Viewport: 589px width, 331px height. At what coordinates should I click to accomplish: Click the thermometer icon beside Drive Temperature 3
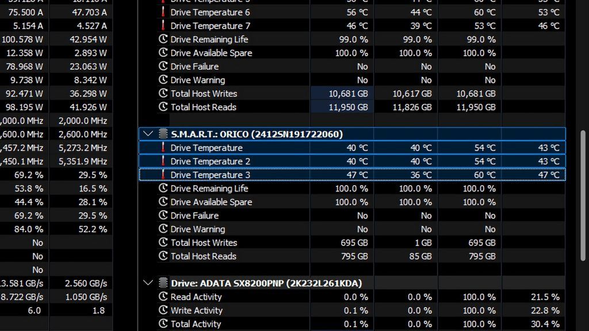pyautogui.click(x=163, y=175)
